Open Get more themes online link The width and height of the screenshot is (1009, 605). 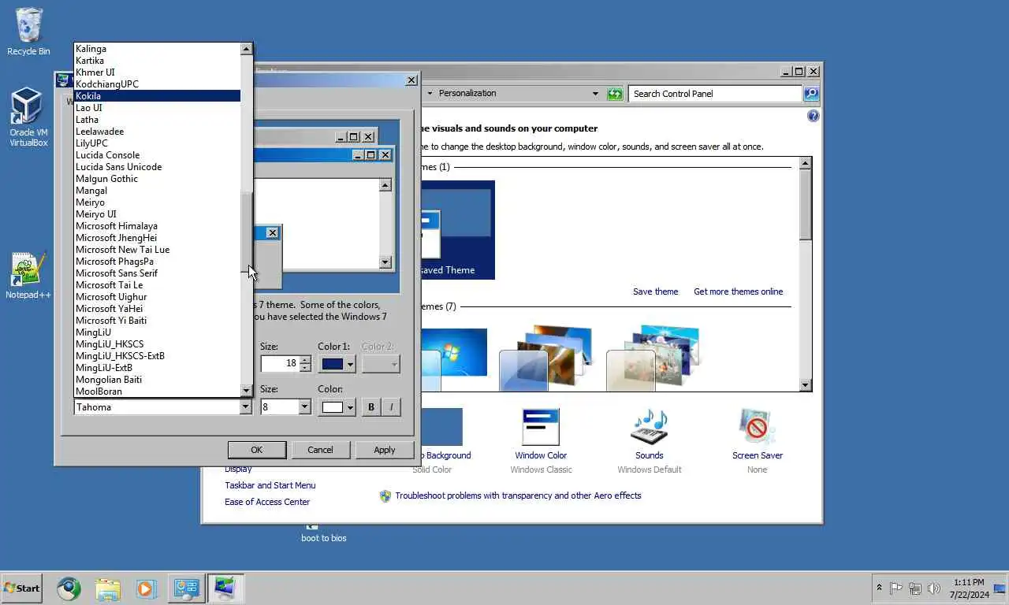[x=739, y=291]
